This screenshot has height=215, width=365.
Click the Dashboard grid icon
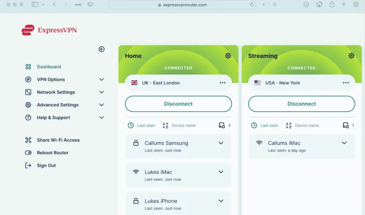(28, 67)
